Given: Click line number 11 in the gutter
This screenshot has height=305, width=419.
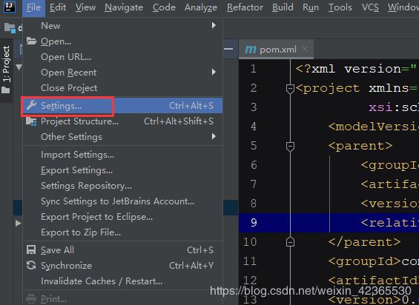Looking at the screenshot, I should (250, 261).
